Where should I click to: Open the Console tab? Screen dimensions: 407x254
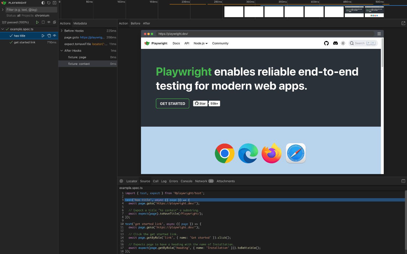186,181
